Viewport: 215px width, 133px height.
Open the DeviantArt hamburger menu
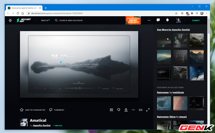(x=10, y=21)
